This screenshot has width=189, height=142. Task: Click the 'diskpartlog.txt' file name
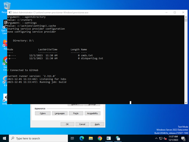click(x=92, y=58)
